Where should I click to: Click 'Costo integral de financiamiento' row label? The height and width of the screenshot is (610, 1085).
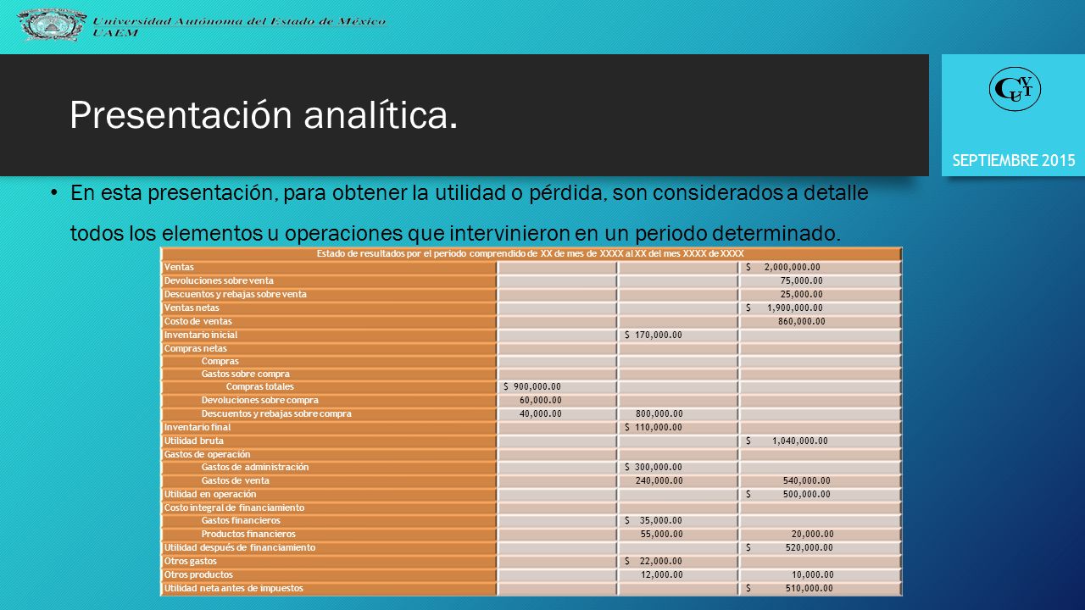pos(233,507)
